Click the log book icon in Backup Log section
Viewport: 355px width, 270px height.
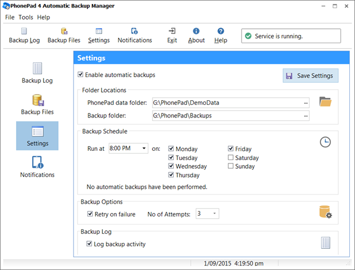(x=326, y=242)
